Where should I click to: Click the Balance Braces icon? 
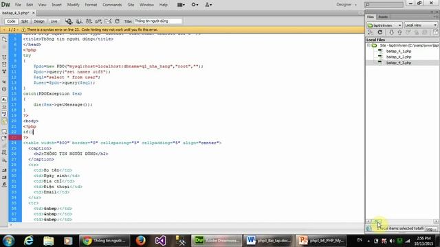click(4, 89)
